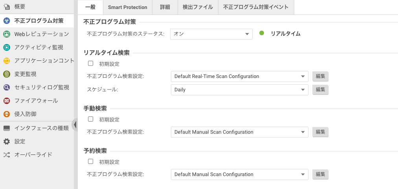Click the アプリケーションコントロール sidebar icon
This screenshot has height=189, width=398.
(x=6, y=61)
